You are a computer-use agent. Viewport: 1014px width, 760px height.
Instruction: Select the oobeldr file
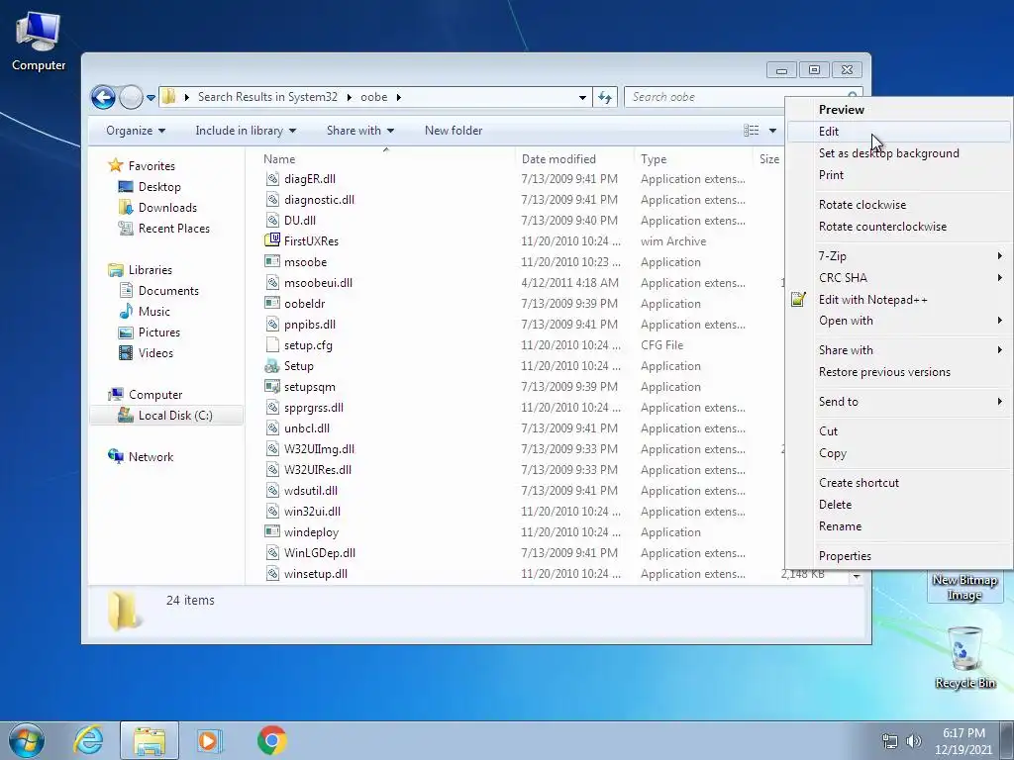tap(304, 304)
